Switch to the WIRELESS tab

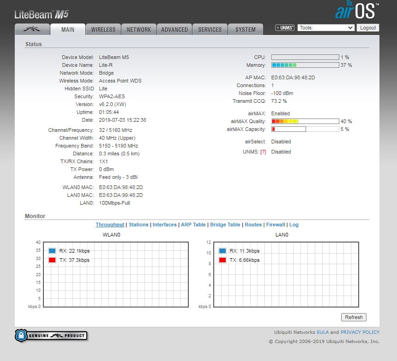(103, 30)
